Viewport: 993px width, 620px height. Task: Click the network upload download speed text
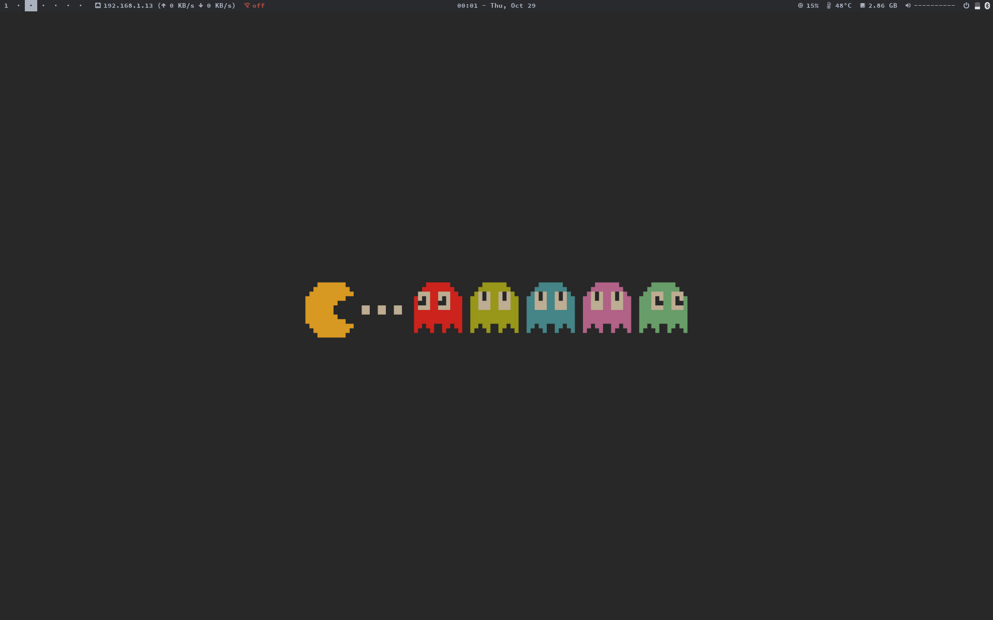tap(197, 6)
